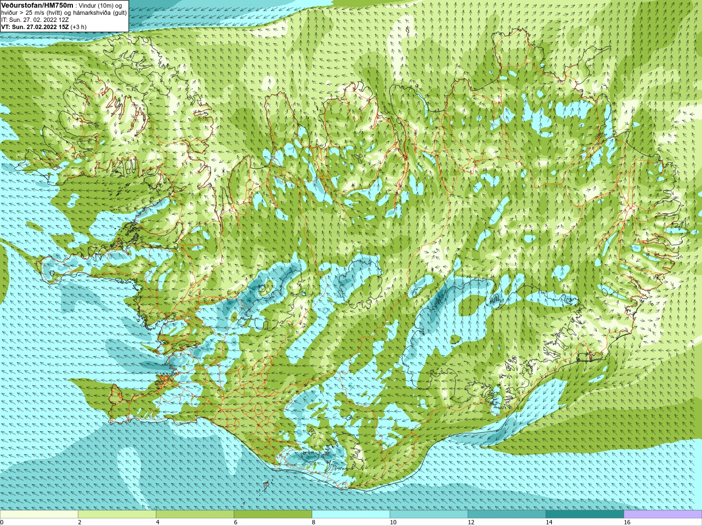Click the lavender above-16 legend swatch
Viewport: 702px width, 526px height.
point(663,514)
